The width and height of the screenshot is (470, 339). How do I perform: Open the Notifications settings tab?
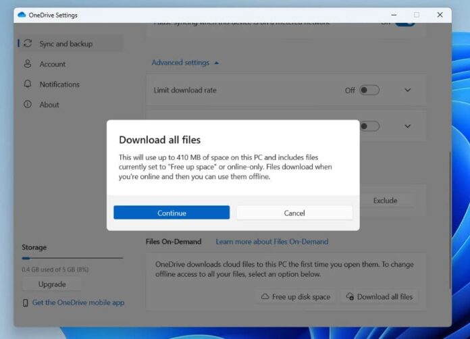point(59,84)
